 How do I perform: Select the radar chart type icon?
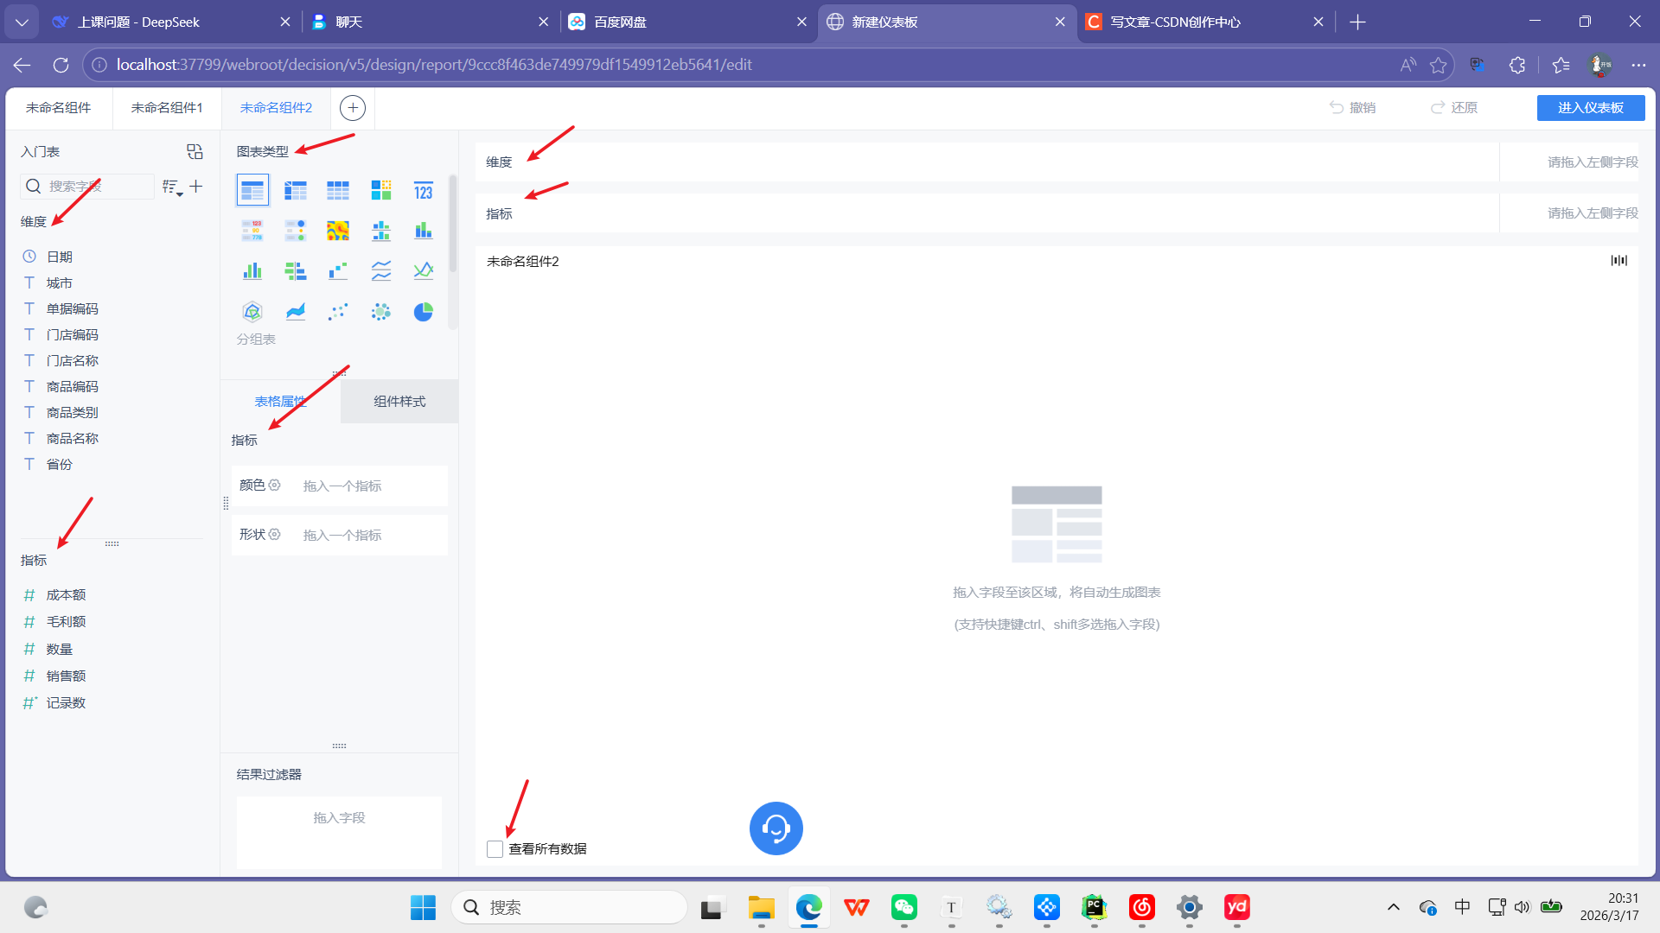coord(252,312)
